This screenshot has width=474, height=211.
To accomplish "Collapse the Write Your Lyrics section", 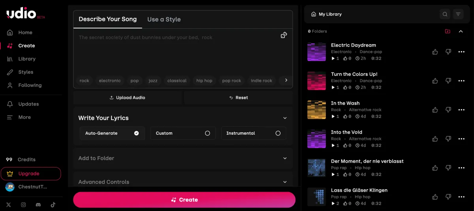I will [x=285, y=118].
